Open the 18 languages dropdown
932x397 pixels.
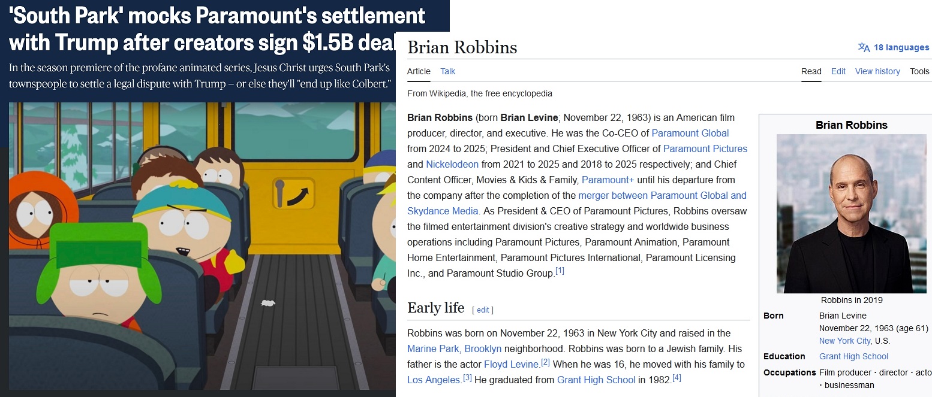point(901,47)
